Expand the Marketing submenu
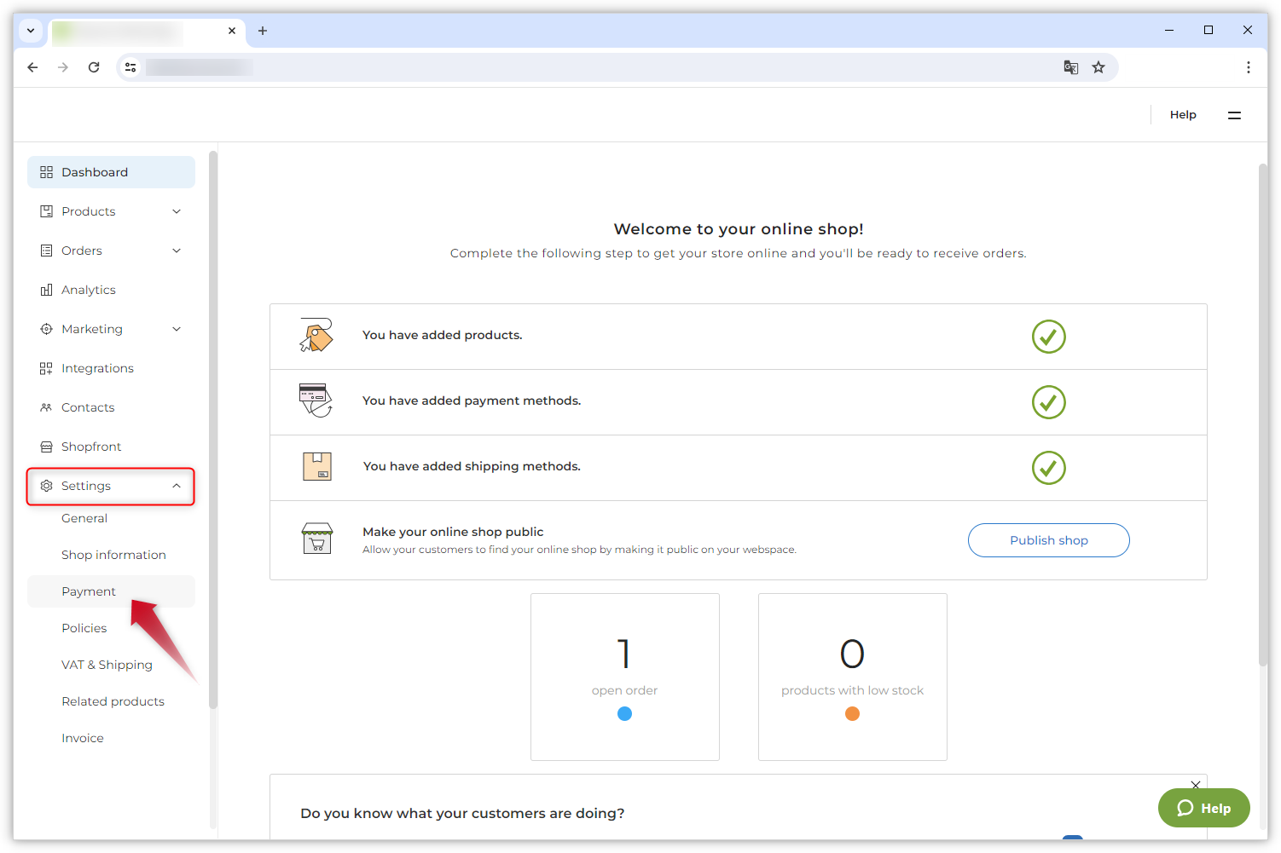The height and width of the screenshot is (853, 1281). click(177, 328)
